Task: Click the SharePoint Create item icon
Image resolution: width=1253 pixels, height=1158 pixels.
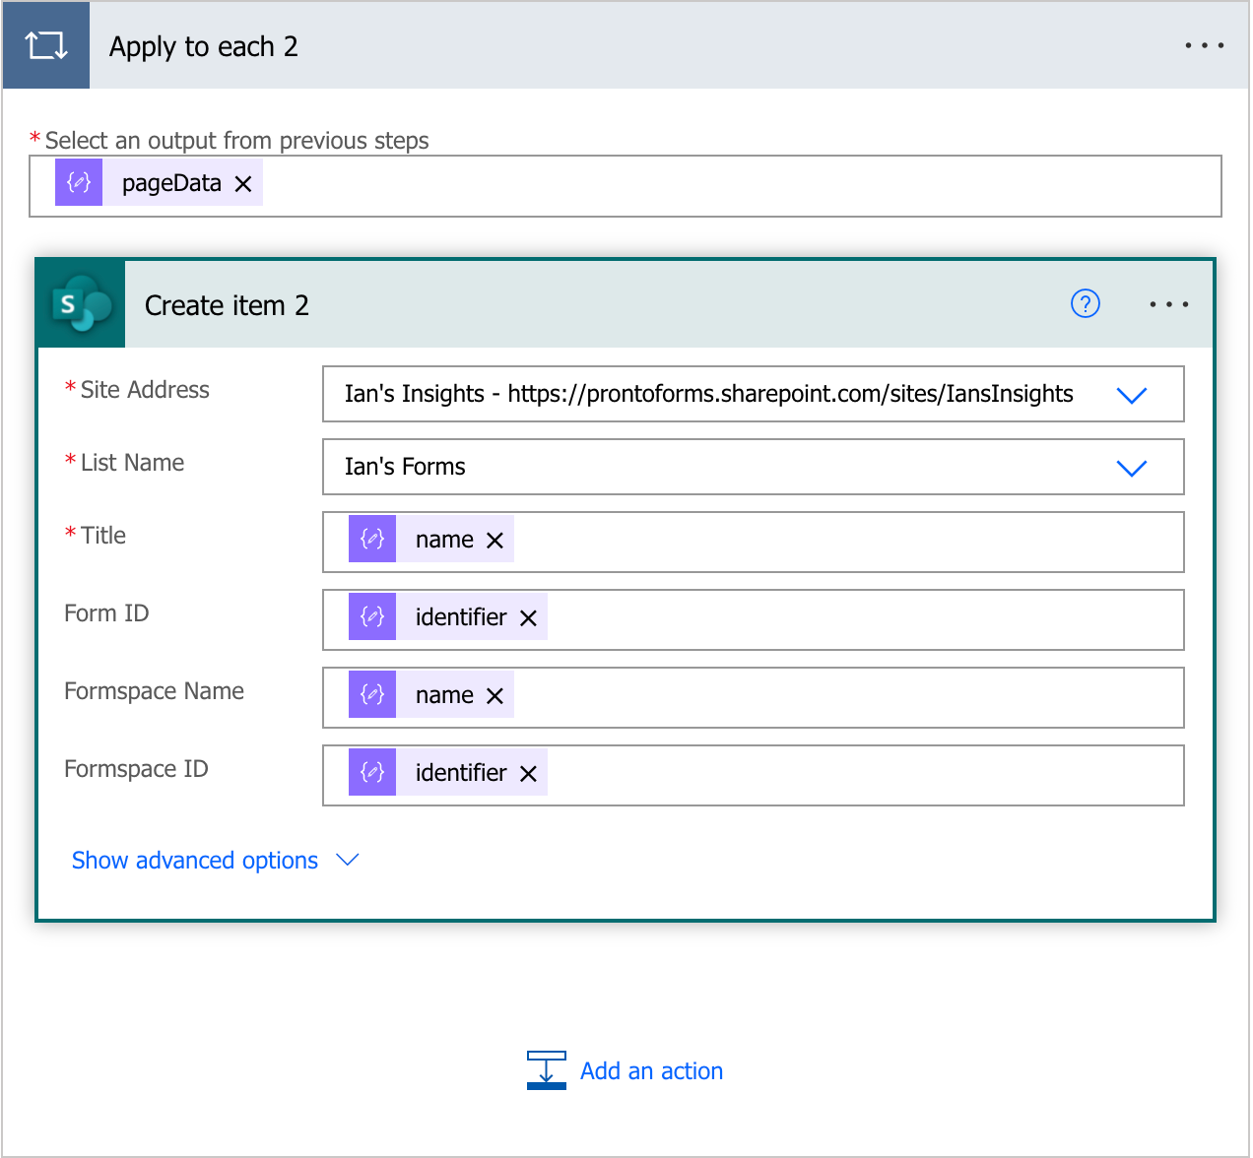Action: (x=81, y=304)
